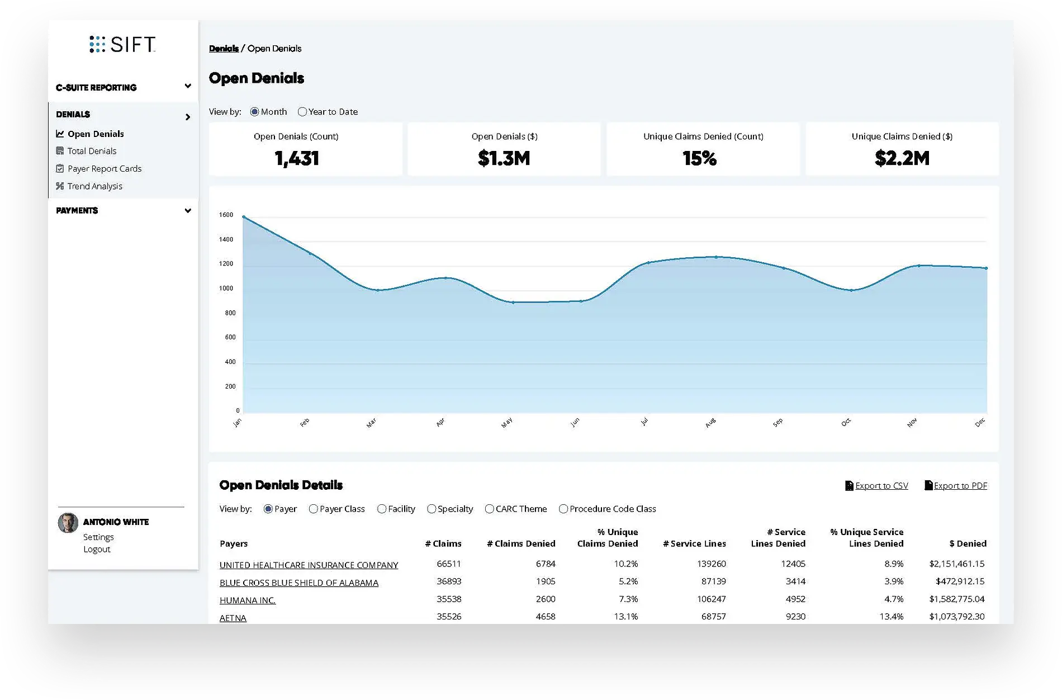This screenshot has width=1062, height=700.
Task: Open UNITED HEALTHCARE INSURANCE COMPANY details
Action: click(309, 565)
